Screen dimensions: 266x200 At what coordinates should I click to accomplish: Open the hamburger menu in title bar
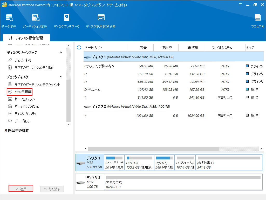[241, 5]
